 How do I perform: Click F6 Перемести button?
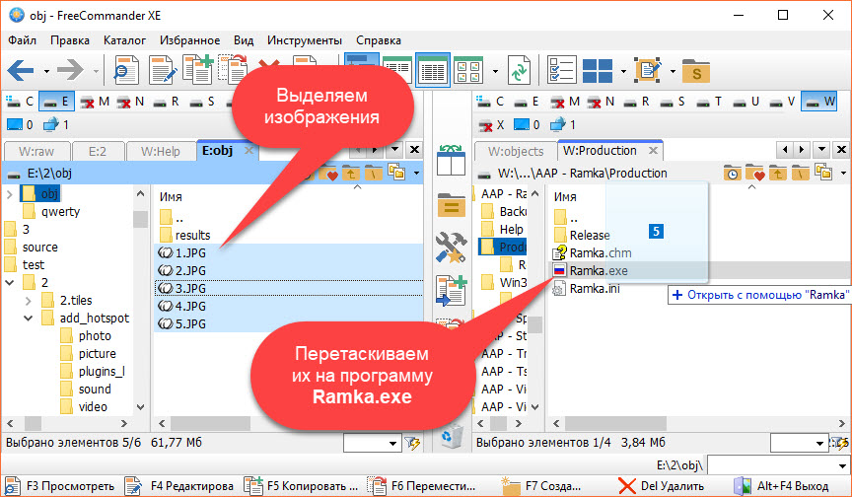tap(422, 485)
